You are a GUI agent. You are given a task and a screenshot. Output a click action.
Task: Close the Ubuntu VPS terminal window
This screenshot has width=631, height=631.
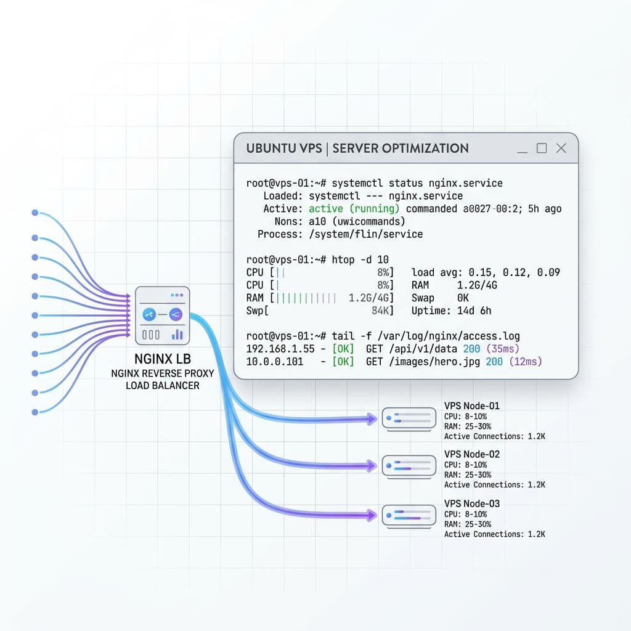[561, 148]
